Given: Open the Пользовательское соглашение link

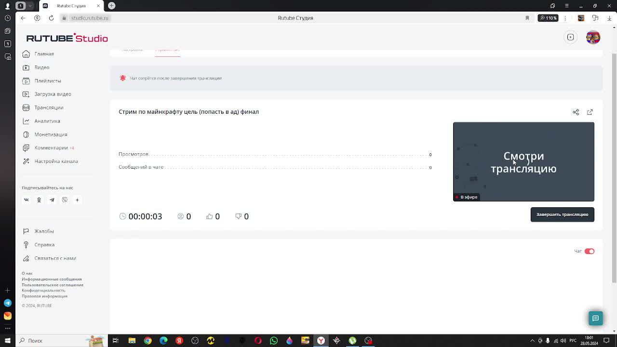Looking at the screenshot, I should coord(53,285).
